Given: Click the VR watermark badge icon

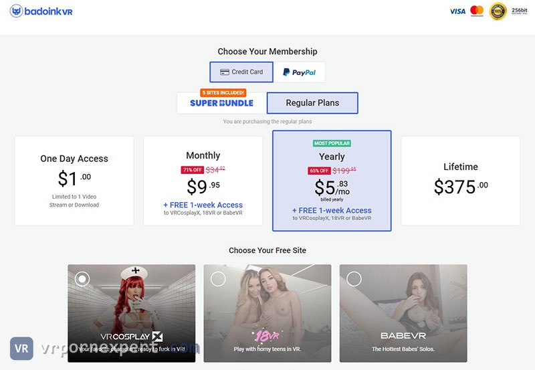Looking at the screenshot, I should [x=21, y=349].
